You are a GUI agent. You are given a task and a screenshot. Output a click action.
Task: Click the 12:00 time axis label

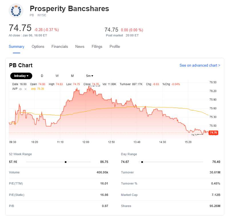point(86,142)
